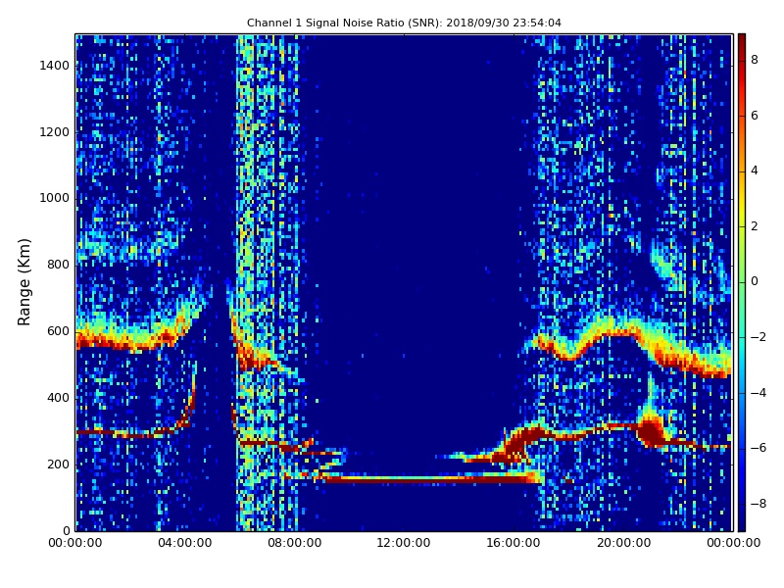Click the 400 range tick label

click(58, 398)
